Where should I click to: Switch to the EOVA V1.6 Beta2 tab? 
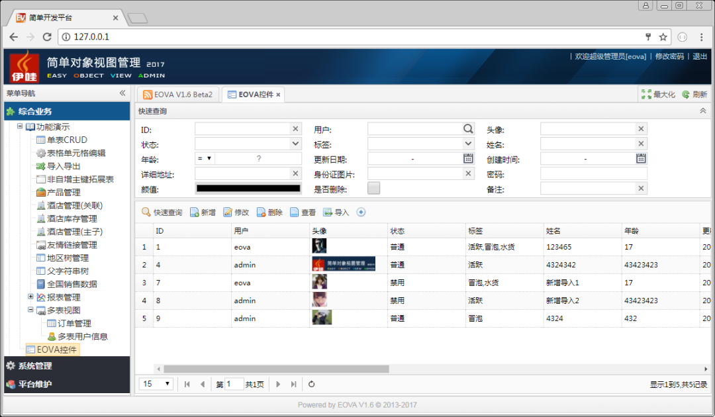[x=178, y=95]
